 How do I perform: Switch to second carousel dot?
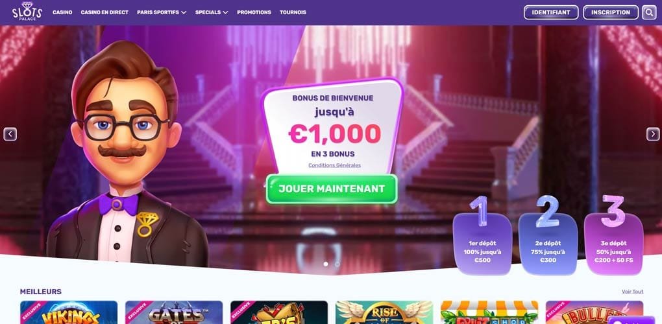point(337,264)
